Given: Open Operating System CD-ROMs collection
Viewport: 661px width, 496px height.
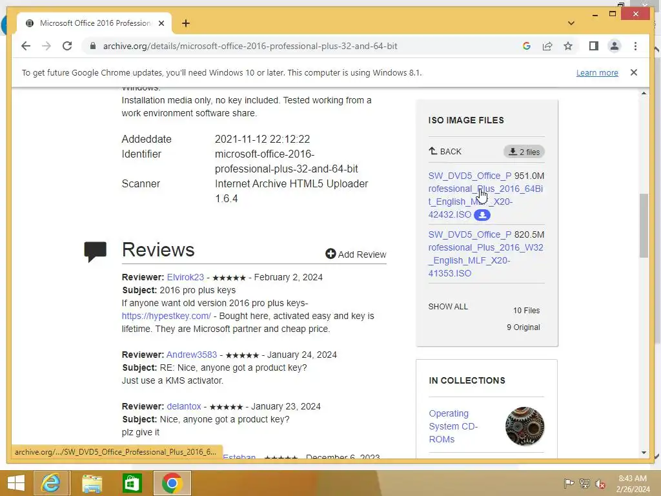Looking at the screenshot, I should [453, 426].
